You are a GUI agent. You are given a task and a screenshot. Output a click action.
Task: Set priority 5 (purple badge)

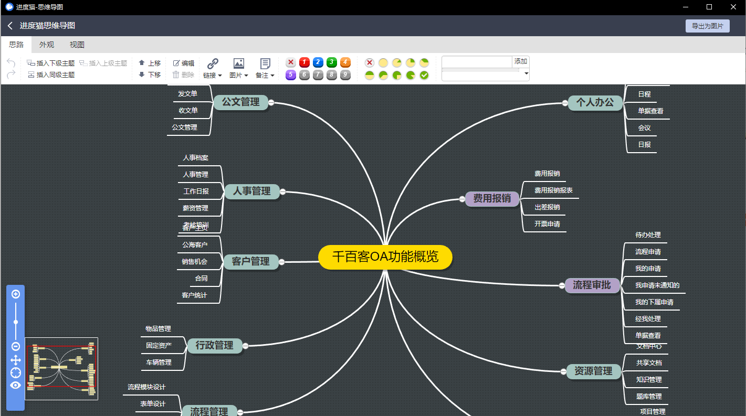click(291, 75)
